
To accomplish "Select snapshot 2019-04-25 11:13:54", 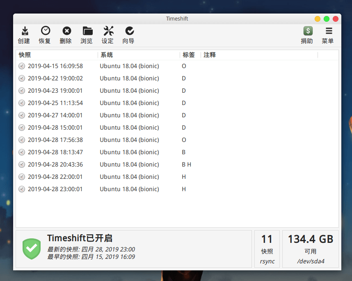I will click(x=177, y=103).
